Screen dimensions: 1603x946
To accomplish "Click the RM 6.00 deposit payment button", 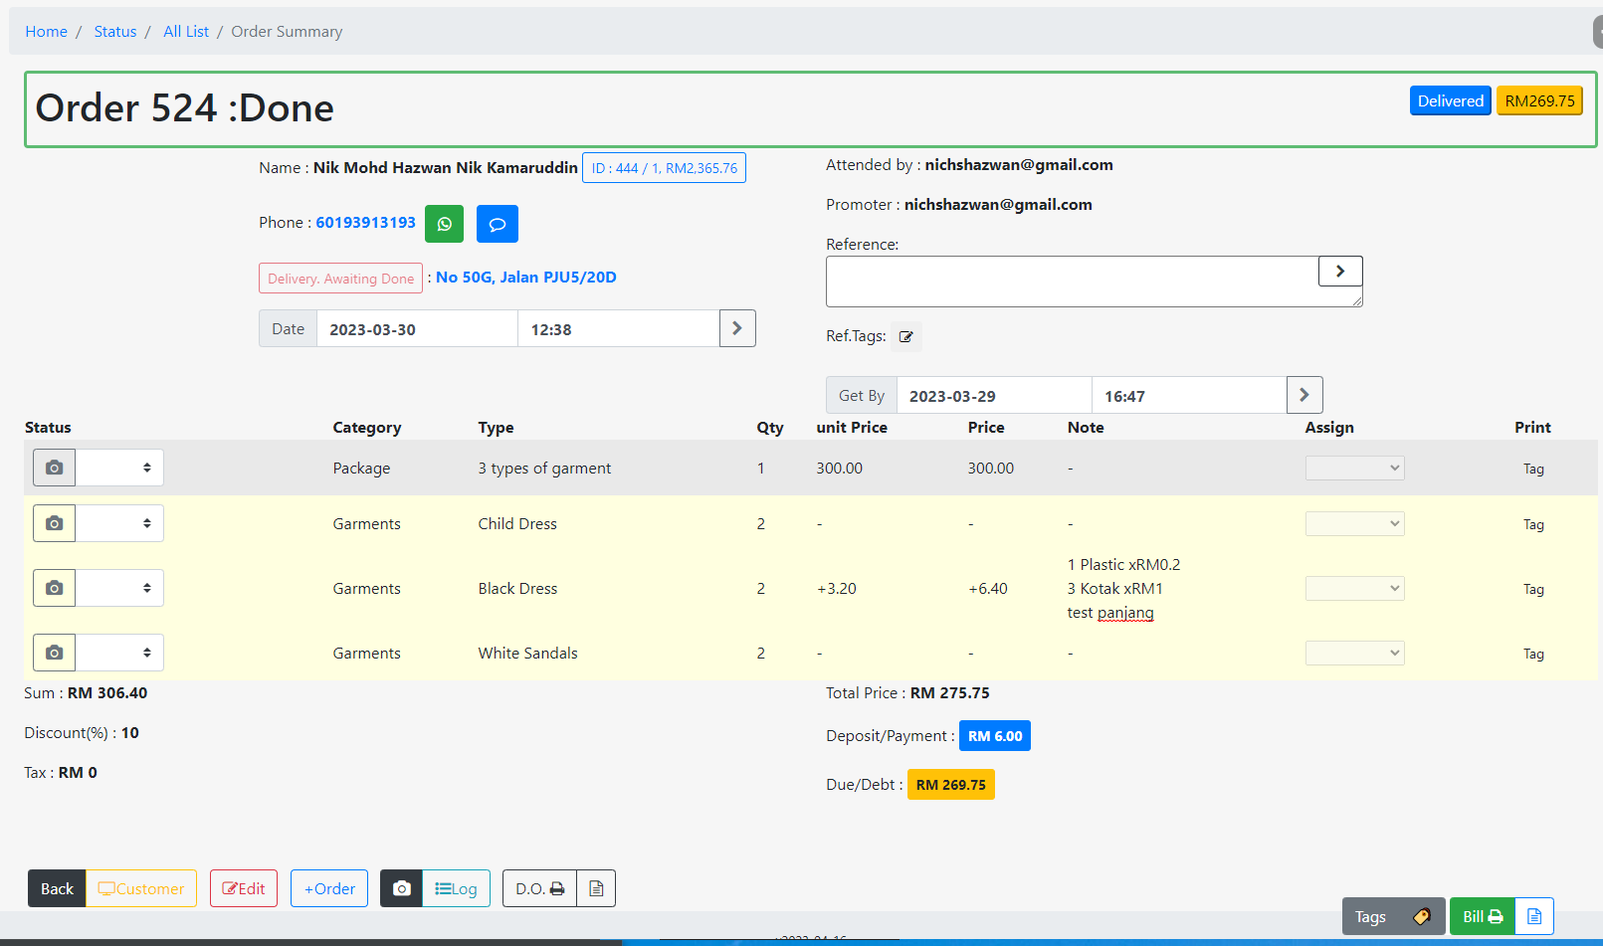I will point(995,736).
